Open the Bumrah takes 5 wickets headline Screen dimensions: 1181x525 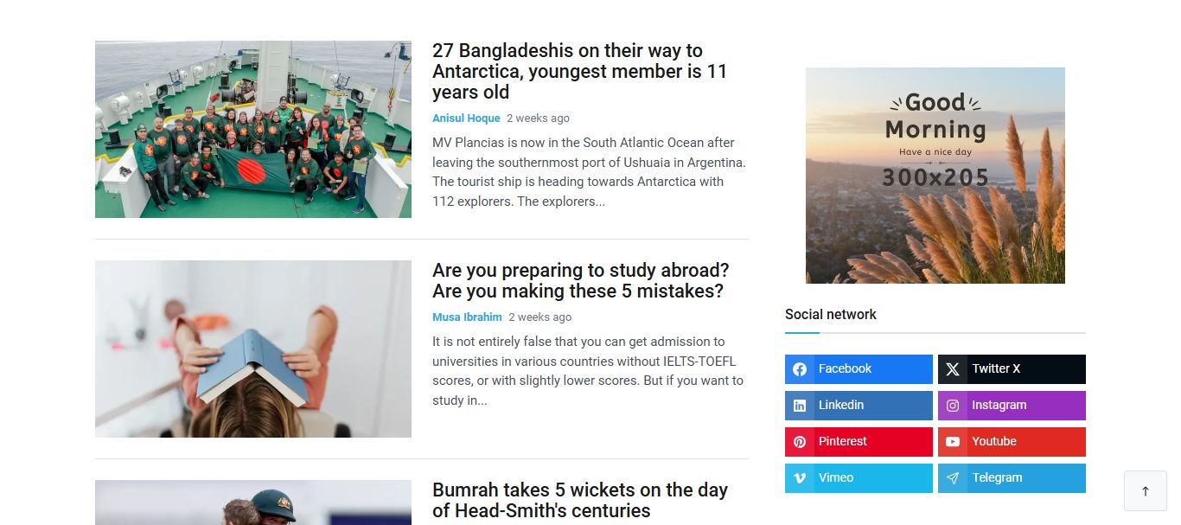click(580, 501)
